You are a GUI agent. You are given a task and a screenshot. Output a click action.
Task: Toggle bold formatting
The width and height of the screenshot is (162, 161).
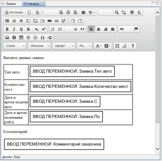coord(7,29)
